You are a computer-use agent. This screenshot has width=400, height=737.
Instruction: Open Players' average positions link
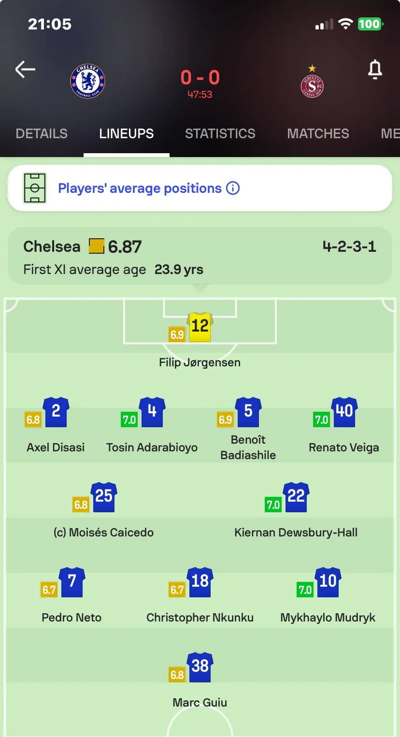point(140,188)
